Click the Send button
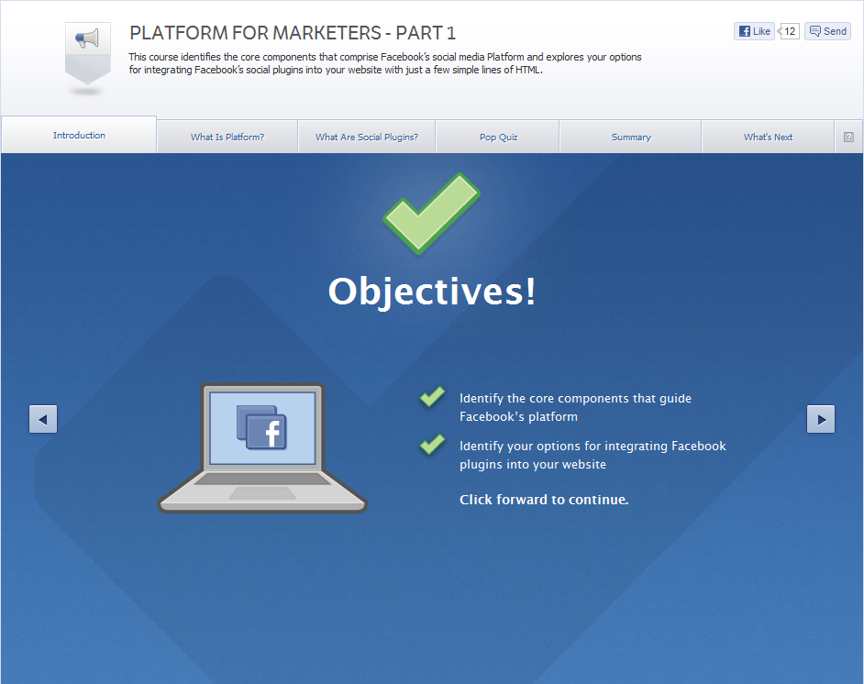This screenshot has height=684, width=864. tap(827, 31)
